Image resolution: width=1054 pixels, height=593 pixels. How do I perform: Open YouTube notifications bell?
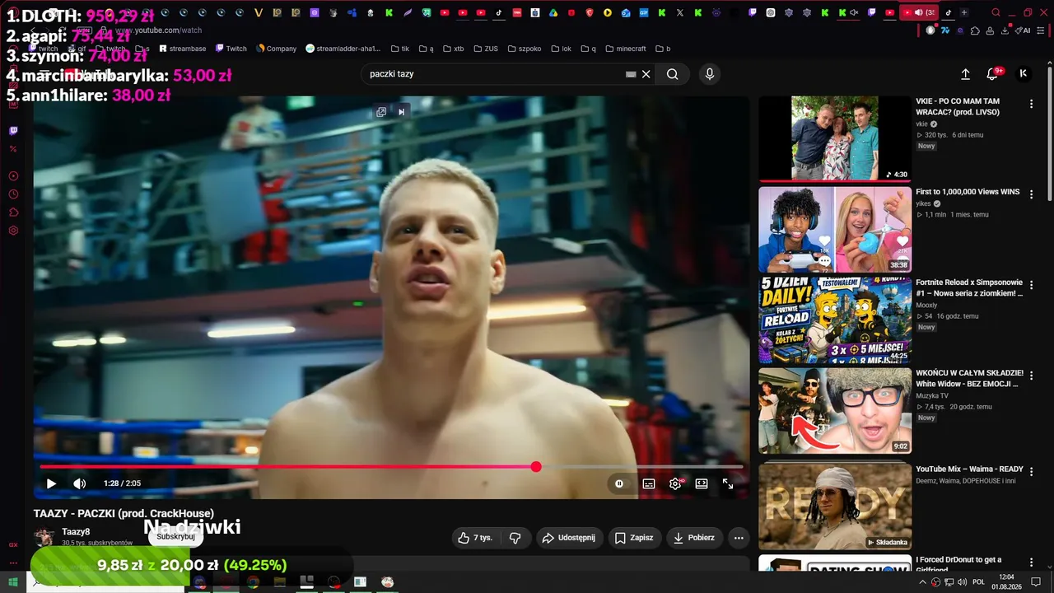pos(992,74)
